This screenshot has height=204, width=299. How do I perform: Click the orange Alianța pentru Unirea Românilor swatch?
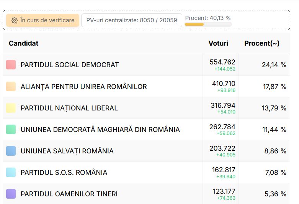click(11, 86)
